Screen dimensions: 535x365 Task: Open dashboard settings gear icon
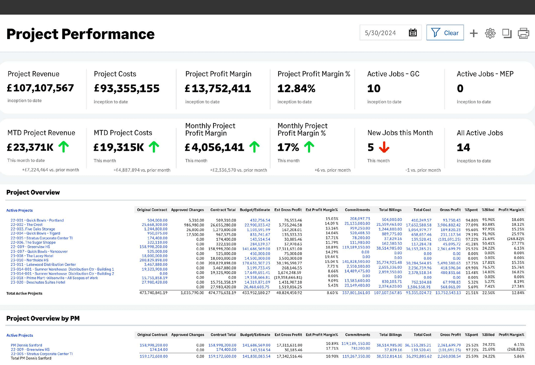[490, 33]
